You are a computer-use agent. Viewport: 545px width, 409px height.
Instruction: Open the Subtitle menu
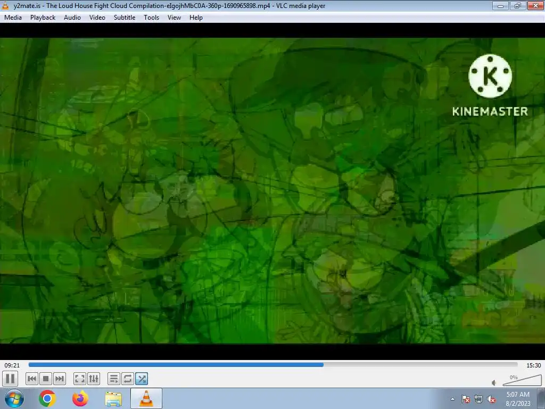(x=125, y=18)
